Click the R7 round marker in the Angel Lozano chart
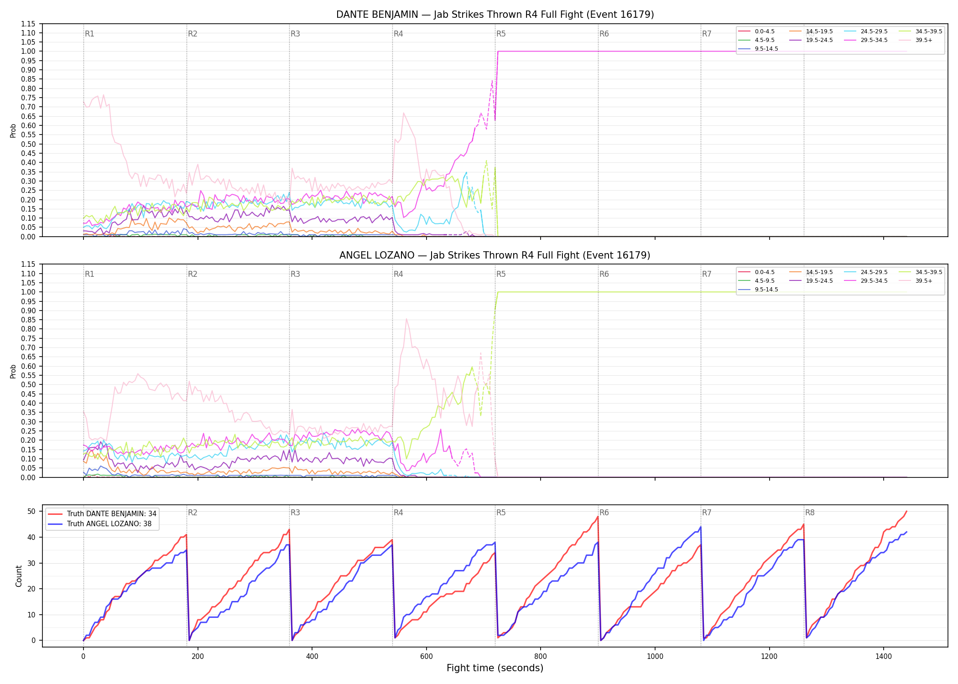958x684 pixels. (707, 274)
